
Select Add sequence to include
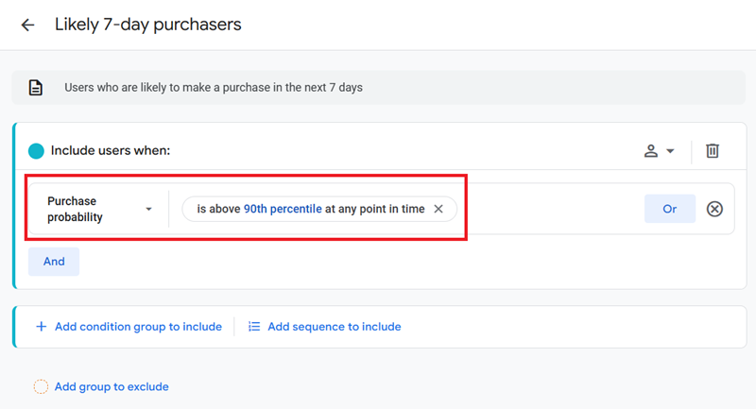(x=334, y=327)
